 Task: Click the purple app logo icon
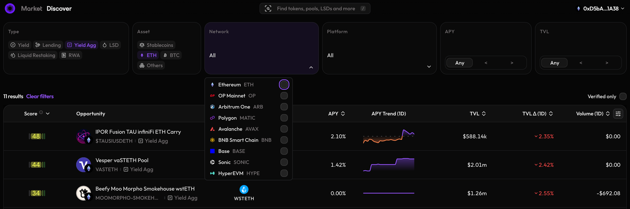[x=10, y=8]
